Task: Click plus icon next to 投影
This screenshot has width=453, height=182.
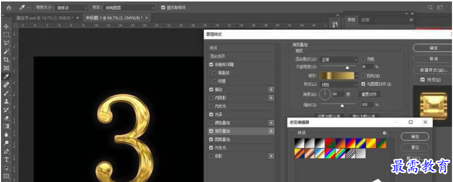Action: [x=271, y=156]
